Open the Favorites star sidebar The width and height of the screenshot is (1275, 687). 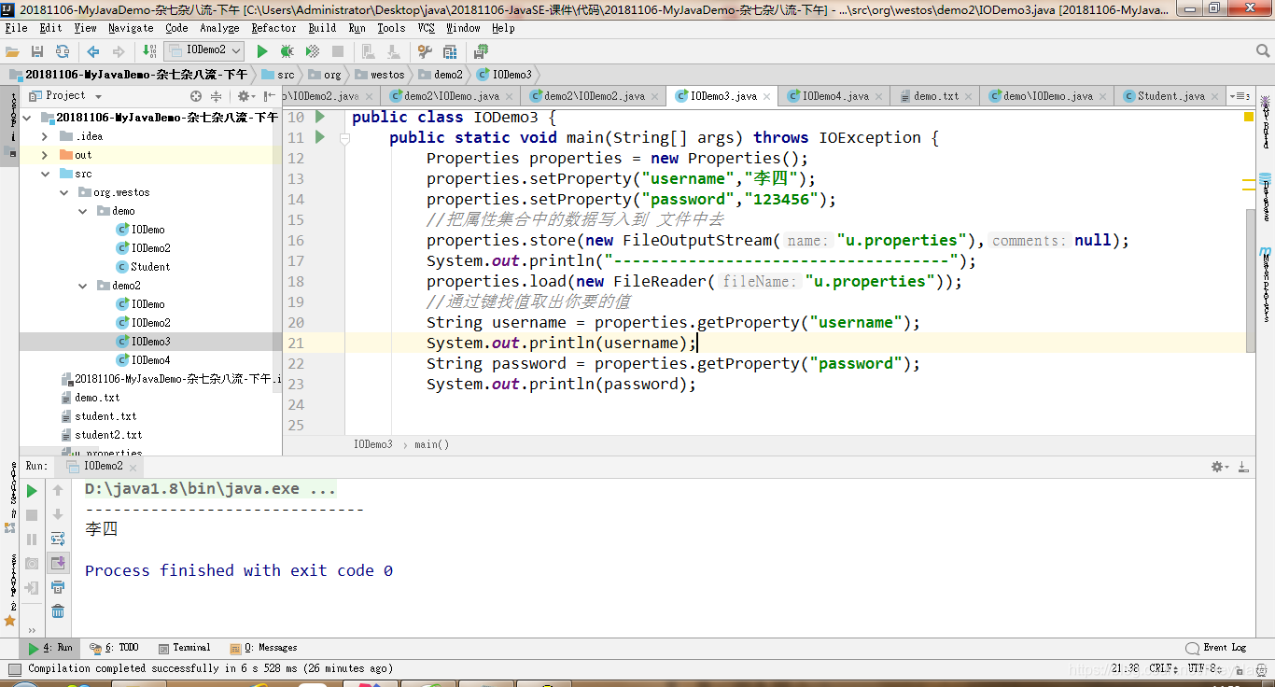click(10, 620)
